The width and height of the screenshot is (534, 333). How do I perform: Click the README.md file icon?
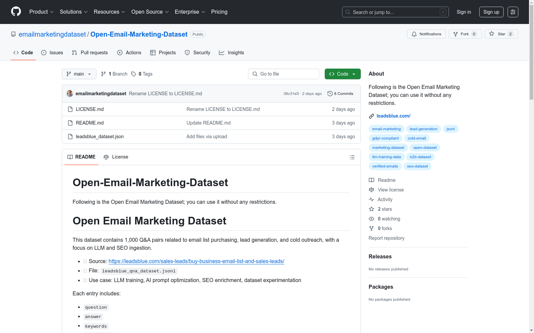(x=70, y=123)
